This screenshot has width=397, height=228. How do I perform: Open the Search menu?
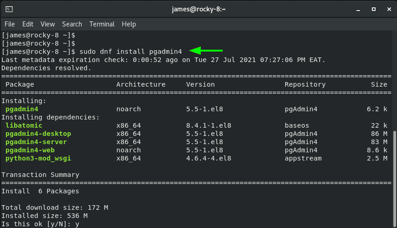[x=72, y=24]
